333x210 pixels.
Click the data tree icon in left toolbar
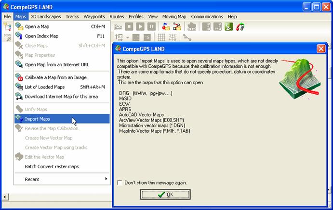click(x=7, y=27)
